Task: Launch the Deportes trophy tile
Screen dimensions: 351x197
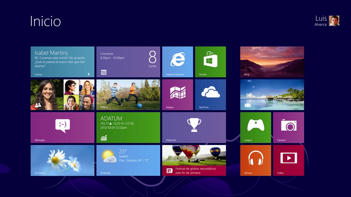Action: click(x=194, y=127)
